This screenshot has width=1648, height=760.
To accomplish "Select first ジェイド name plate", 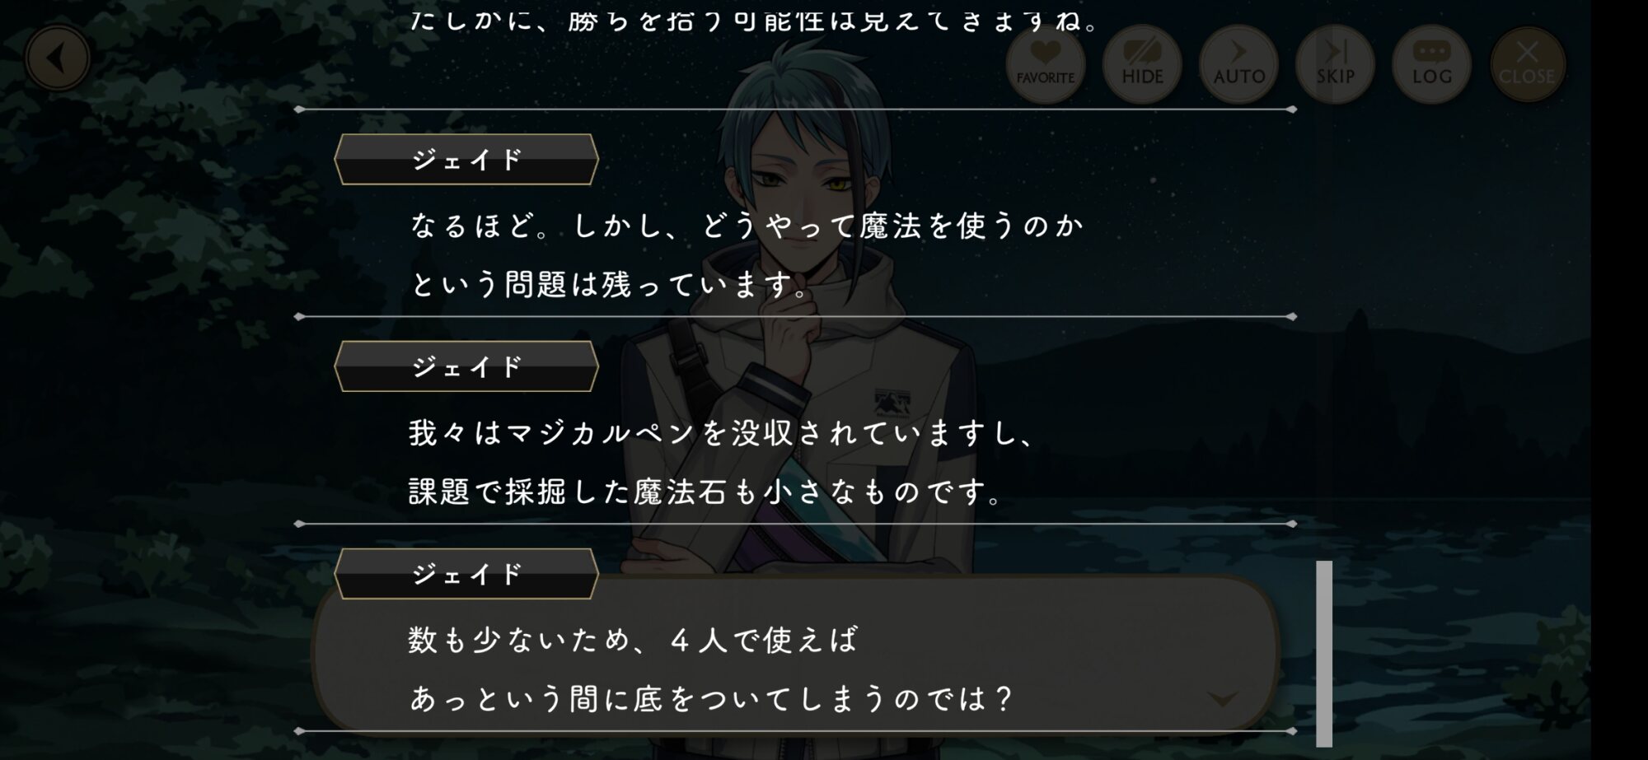I will tap(466, 159).
